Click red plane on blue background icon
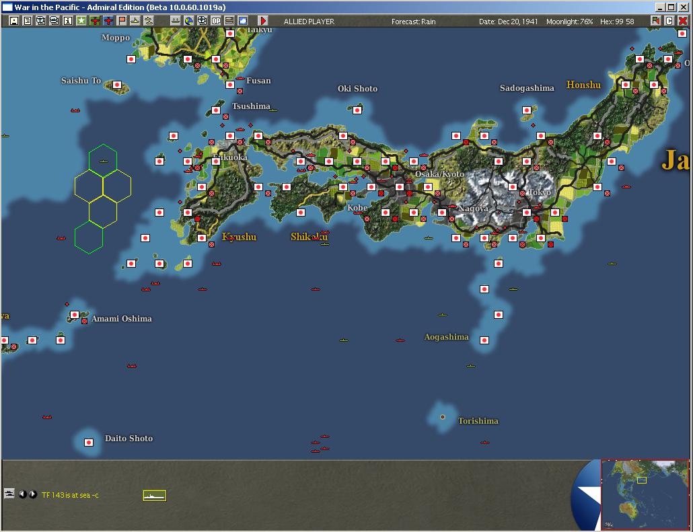This screenshot has width=693, height=532. (x=108, y=21)
